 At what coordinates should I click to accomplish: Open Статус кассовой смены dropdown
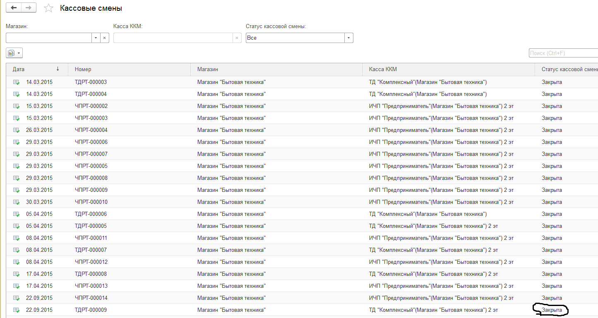[x=349, y=38]
